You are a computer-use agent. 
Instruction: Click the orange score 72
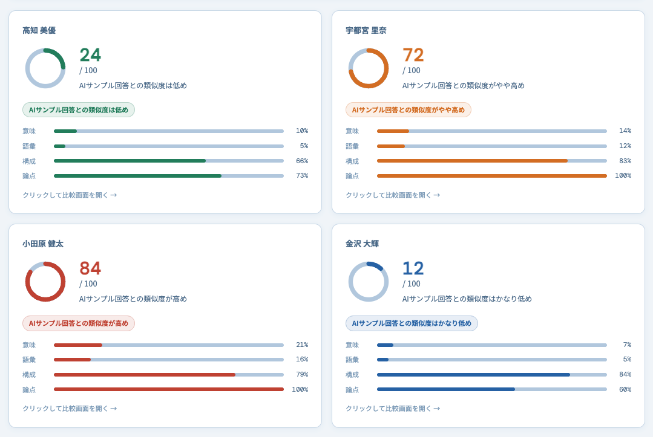pos(413,55)
